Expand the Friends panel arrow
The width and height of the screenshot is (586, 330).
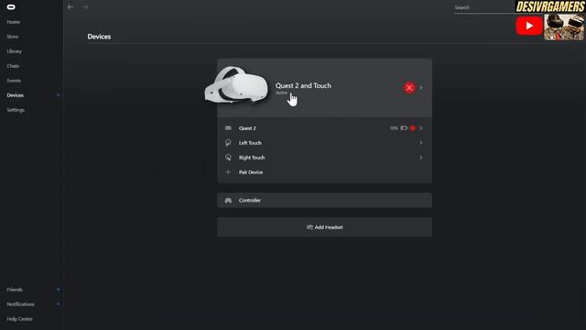pos(58,290)
